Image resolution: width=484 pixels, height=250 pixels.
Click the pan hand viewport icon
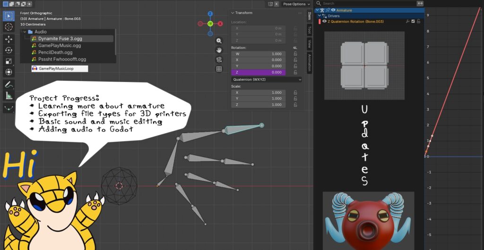(219, 50)
